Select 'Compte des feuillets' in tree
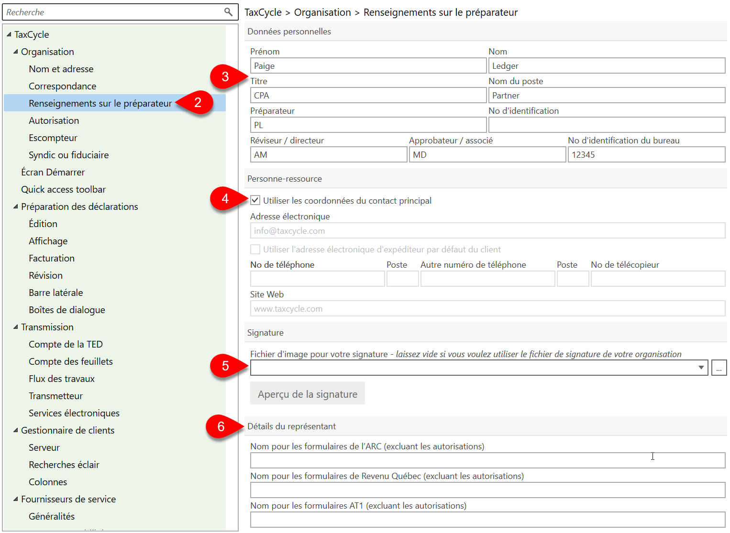The width and height of the screenshot is (730, 533). click(x=71, y=361)
